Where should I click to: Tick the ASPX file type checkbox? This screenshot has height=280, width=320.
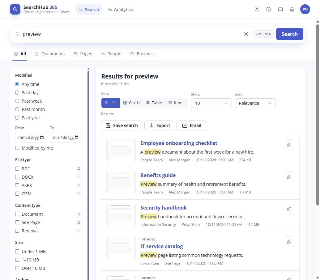pyautogui.click(x=17, y=185)
